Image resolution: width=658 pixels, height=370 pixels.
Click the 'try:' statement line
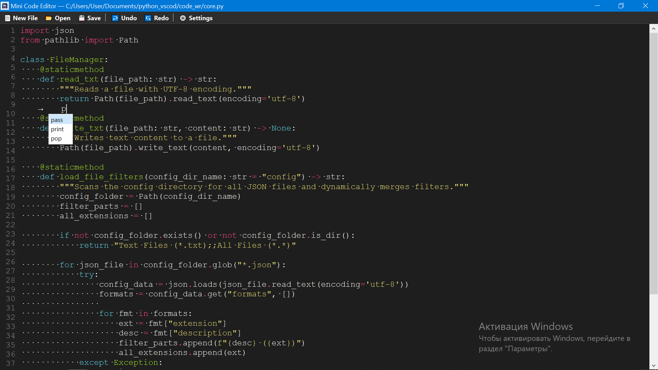[x=89, y=274]
